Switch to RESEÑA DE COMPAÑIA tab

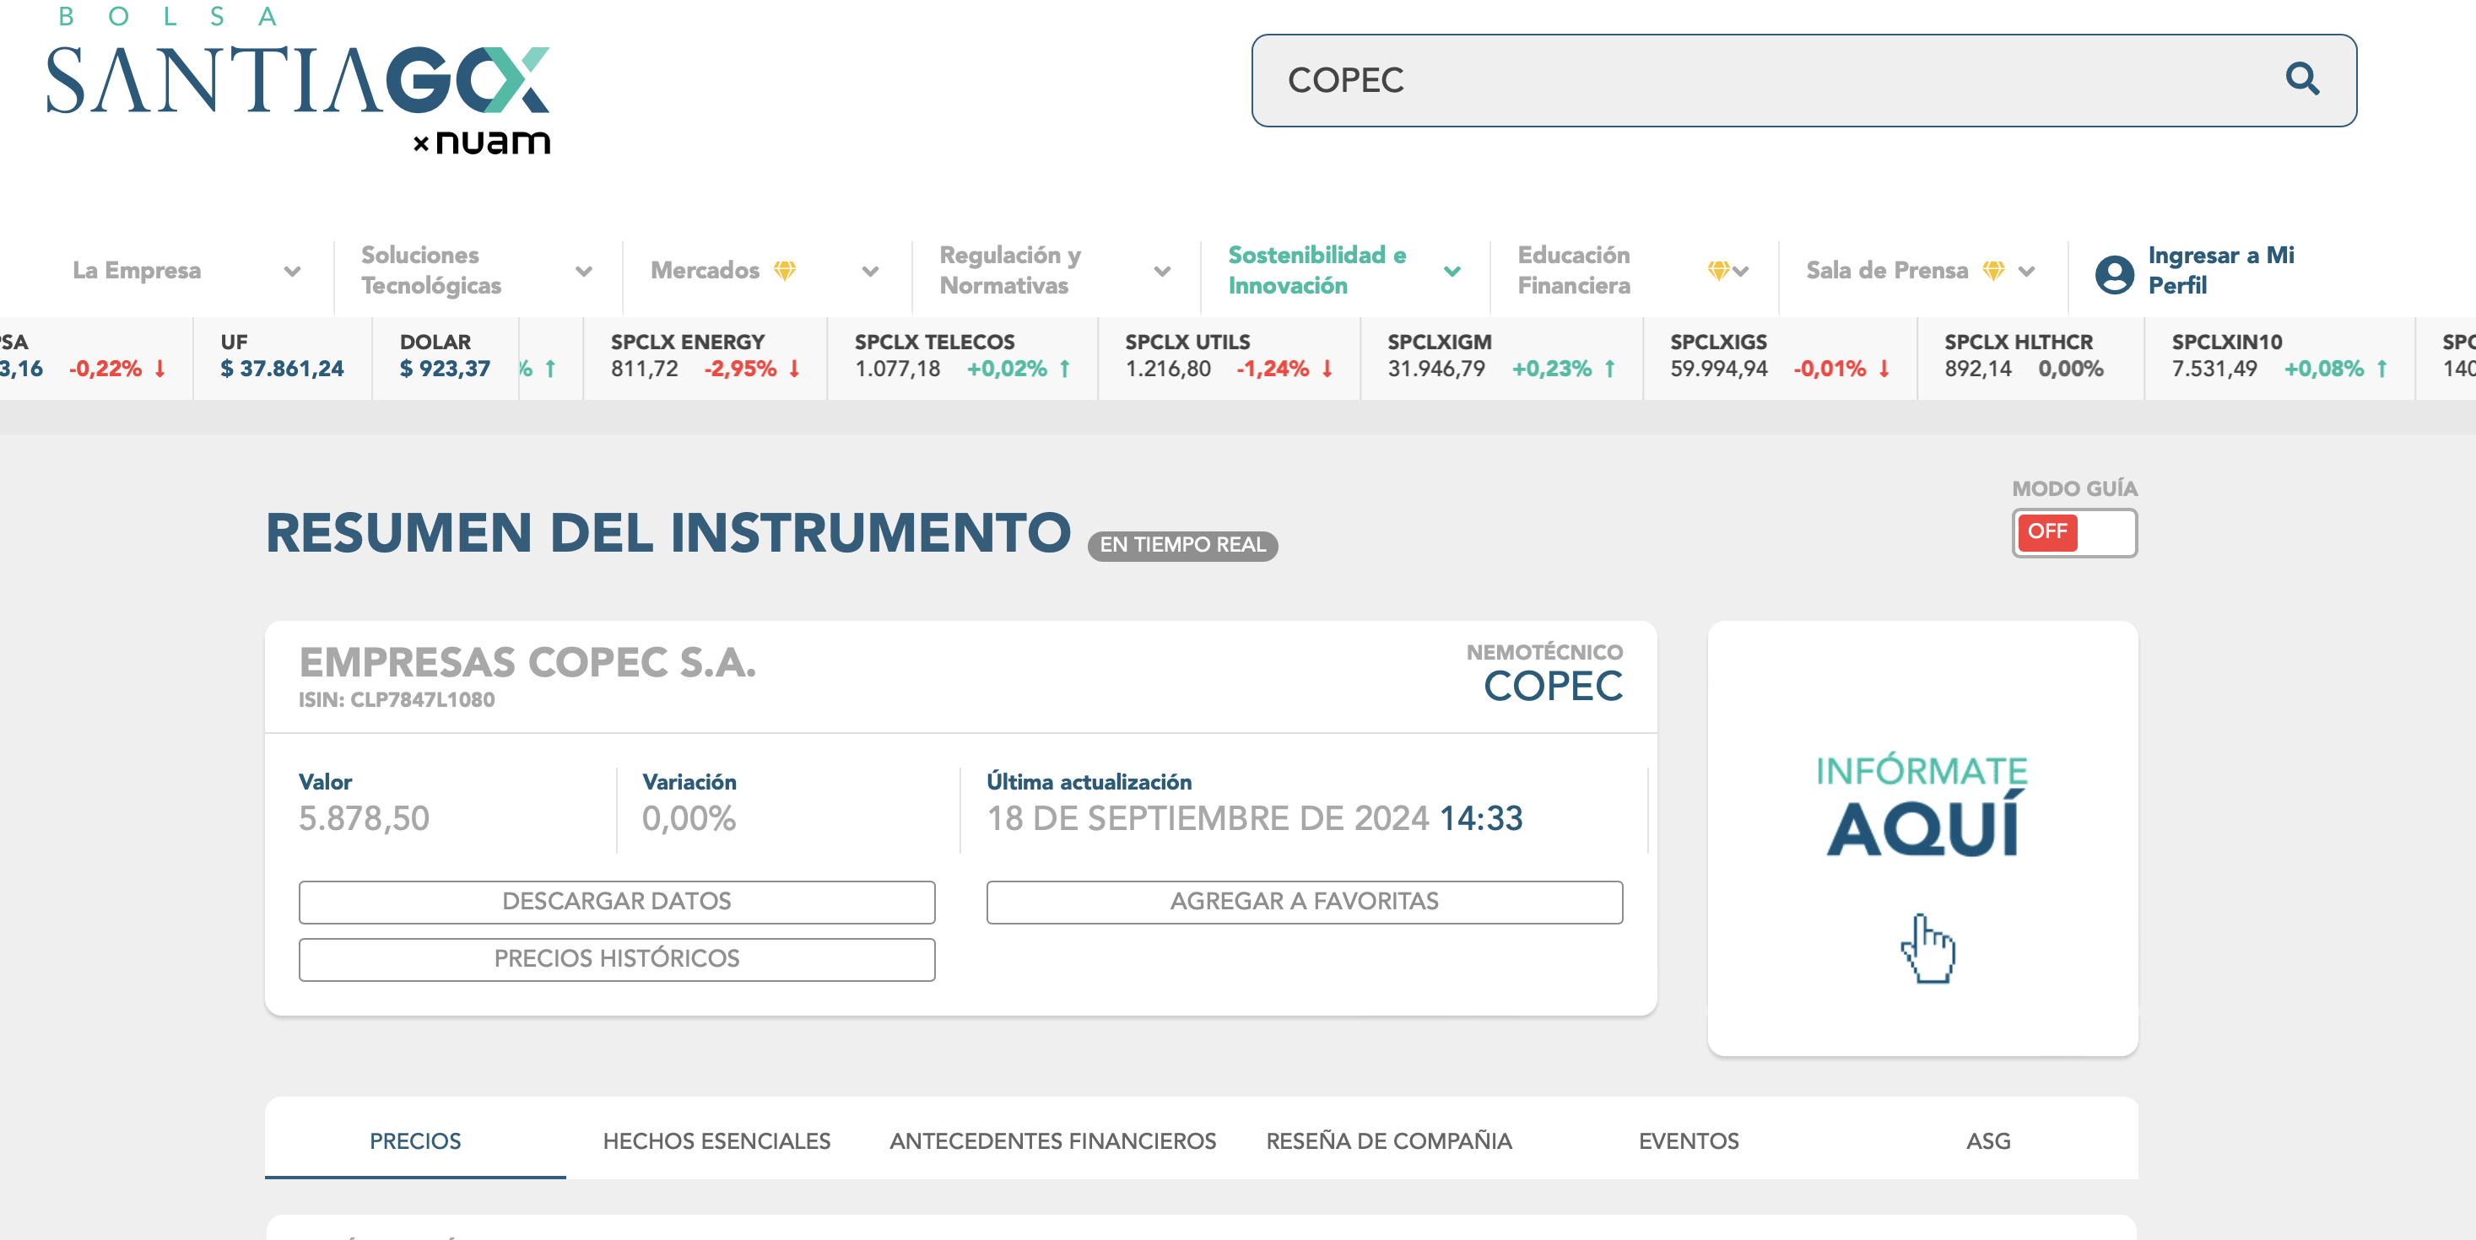1388,1140
